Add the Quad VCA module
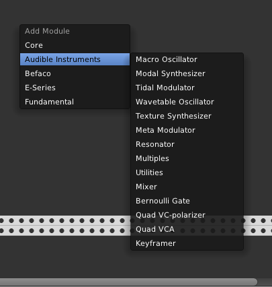 coord(187,229)
